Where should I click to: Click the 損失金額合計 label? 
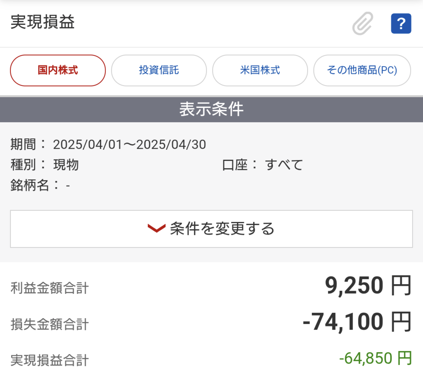(x=50, y=324)
